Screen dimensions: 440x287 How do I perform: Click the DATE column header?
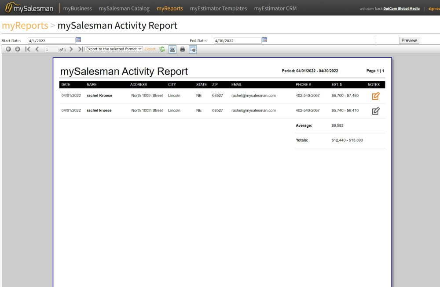66,85
